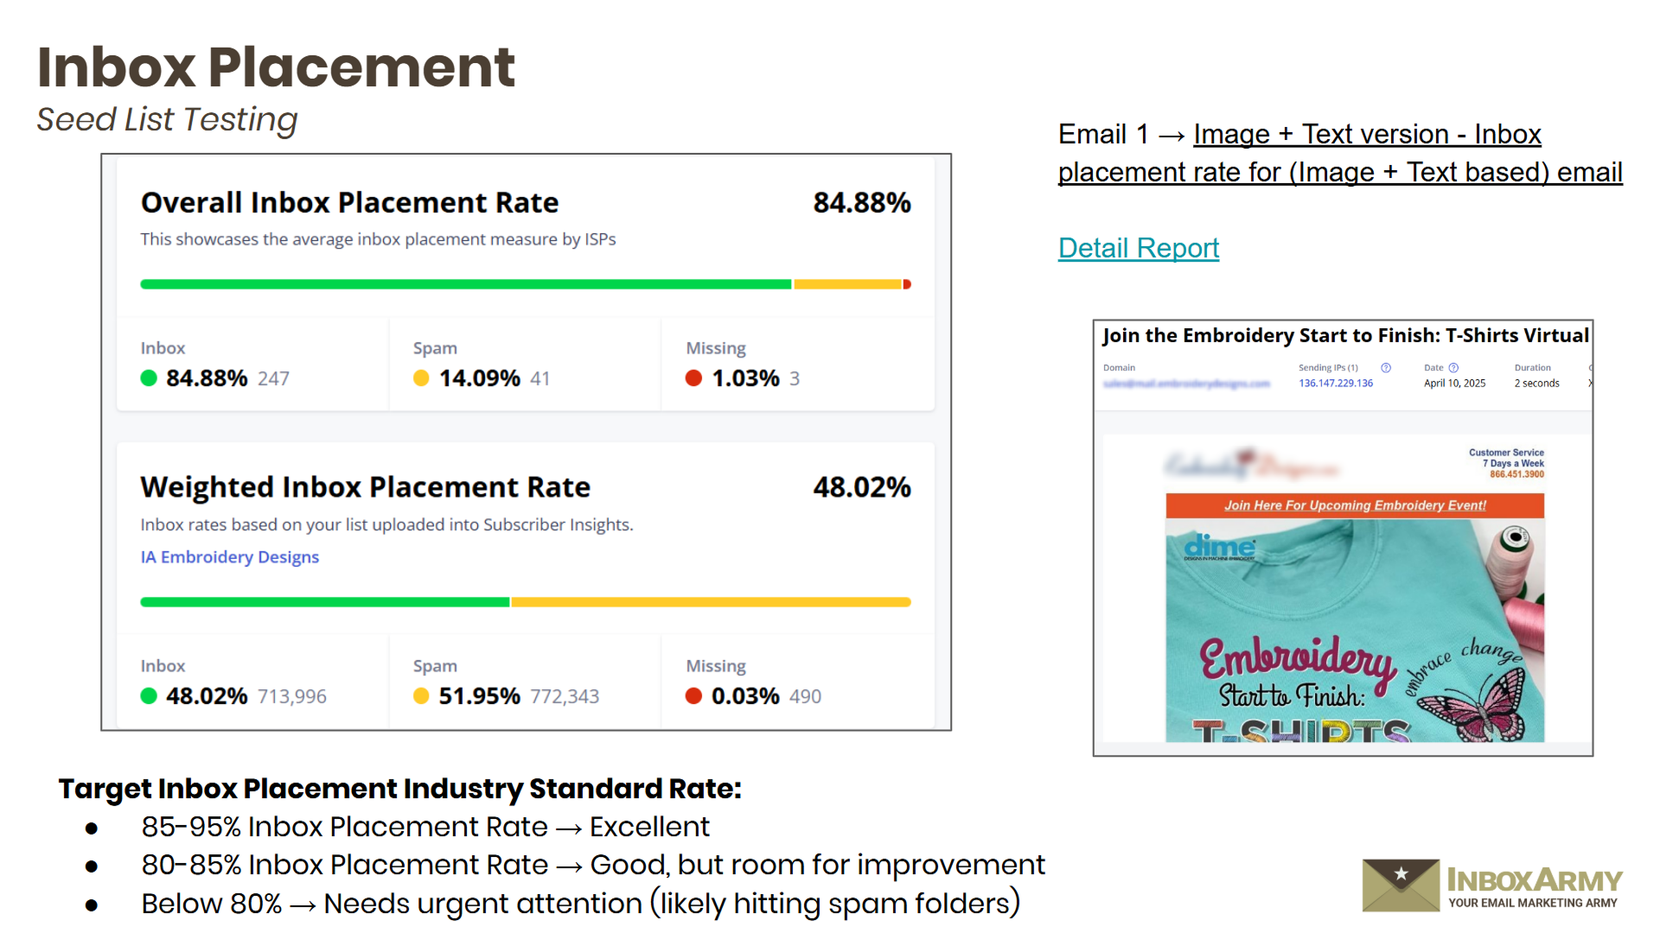Click the red Missing dot beside 0.03%
The image size is (1660, 933).
tap(693, 696)
